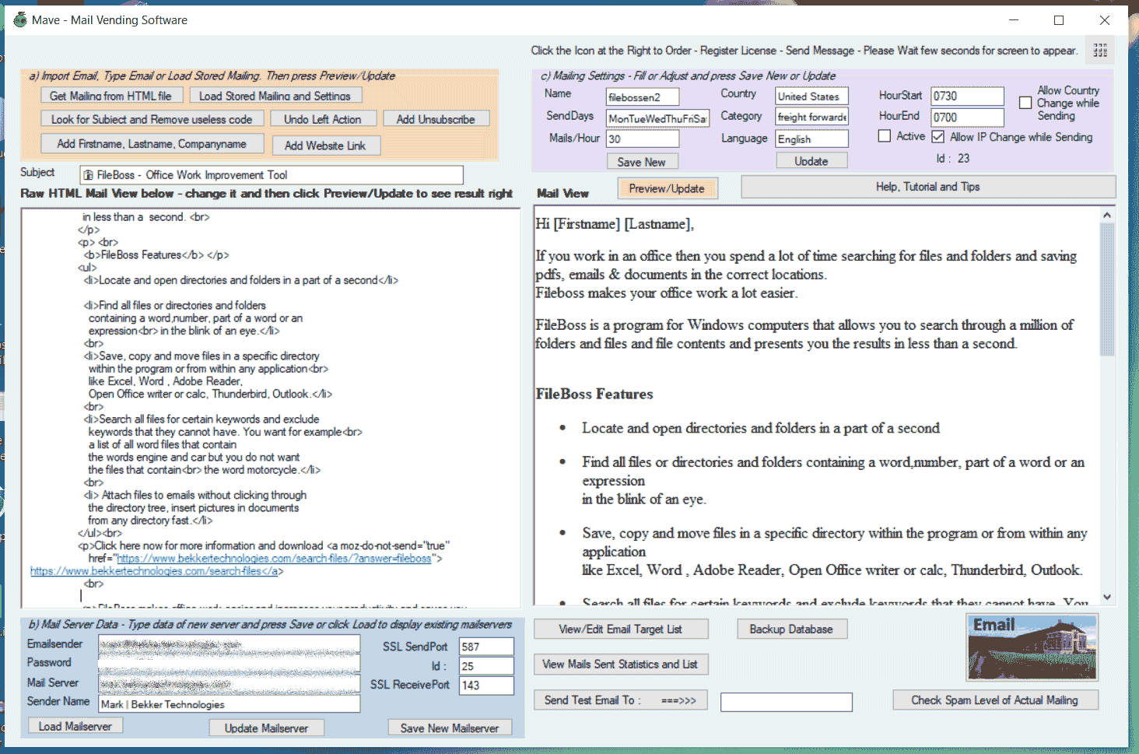Click the Load Mailserver button

pos(75,726)
